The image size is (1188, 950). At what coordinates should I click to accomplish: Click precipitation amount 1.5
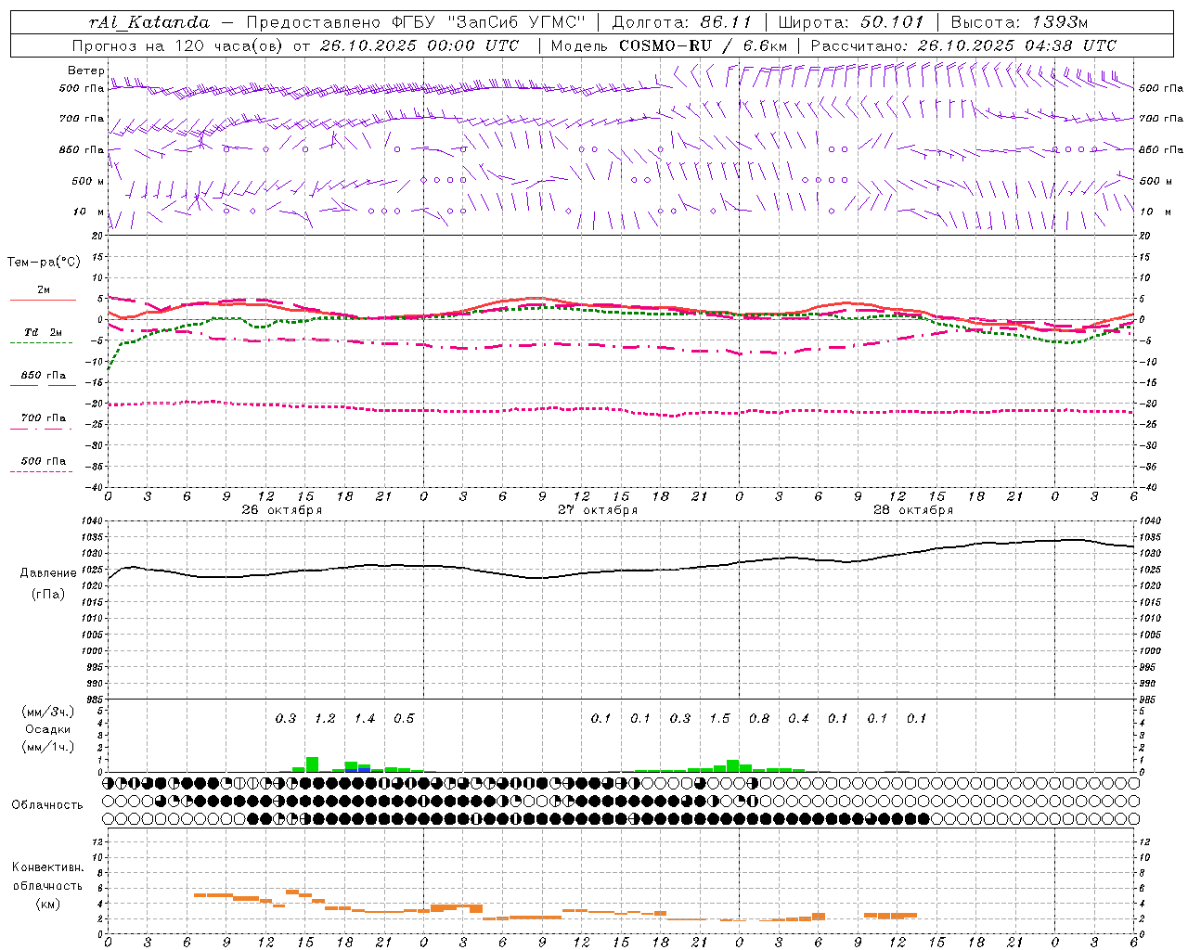(x=719, y=718)
